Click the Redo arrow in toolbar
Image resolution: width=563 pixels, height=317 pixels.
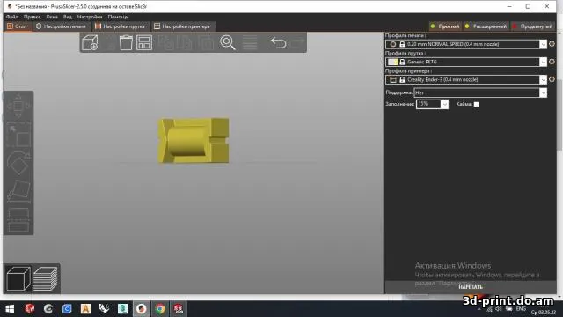pyautogui.click(x=297, y=43)
